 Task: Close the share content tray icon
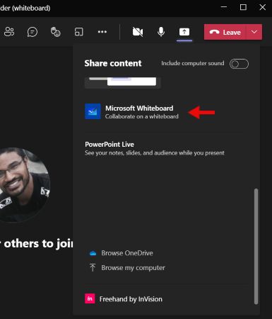(x=184, y=32)
